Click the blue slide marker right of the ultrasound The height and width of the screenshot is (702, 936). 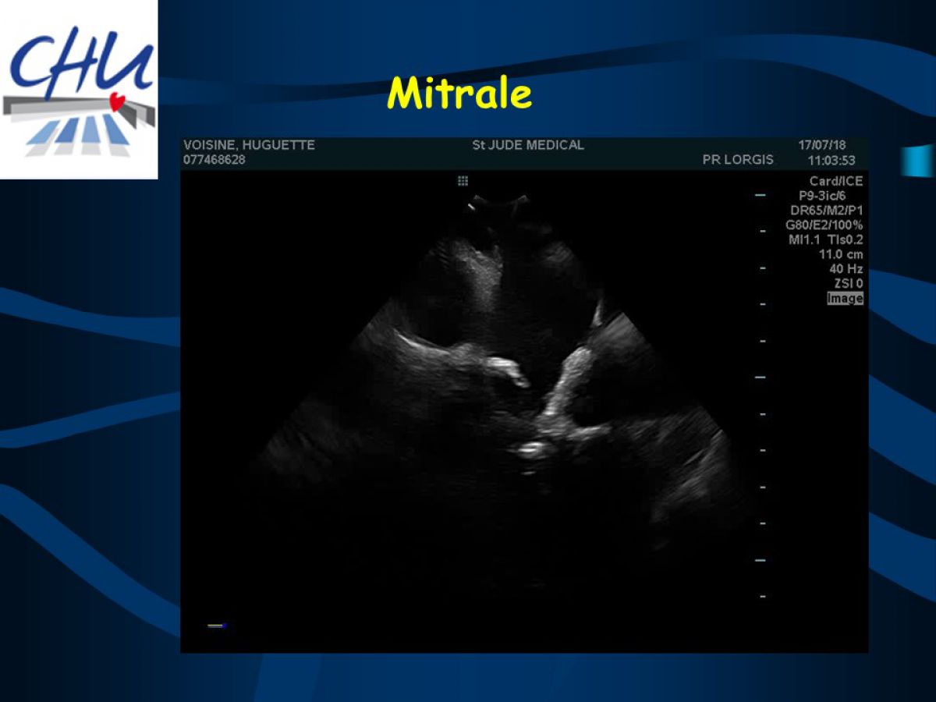point(917,160)
